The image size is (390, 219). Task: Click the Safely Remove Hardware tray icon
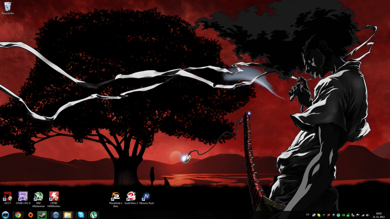[353, 215]
